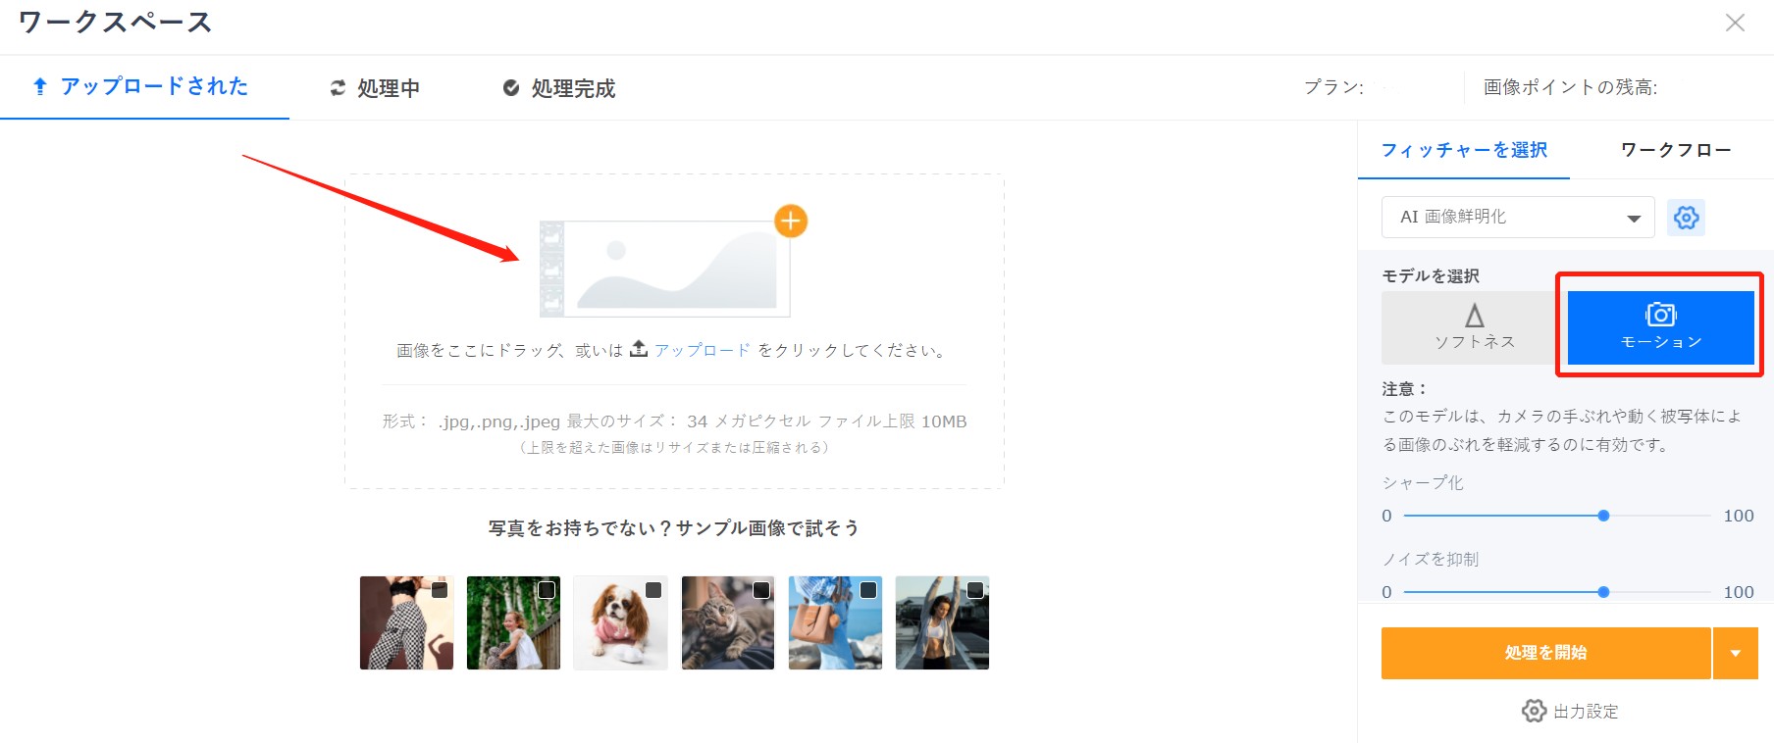
Task: Click the 写真をお持ちでない？ sample heading
Action: coord(674,528)
